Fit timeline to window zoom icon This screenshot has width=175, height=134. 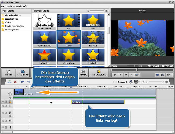pyautogui.click(x=167, y=82)
